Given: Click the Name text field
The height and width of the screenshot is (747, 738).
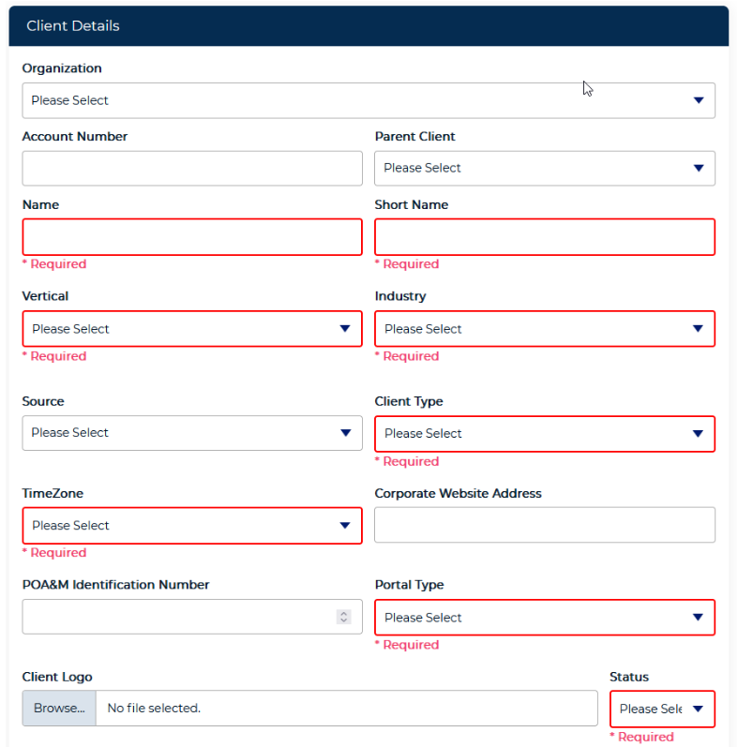Looking at the screenshot, I should [x=192, y=237].
